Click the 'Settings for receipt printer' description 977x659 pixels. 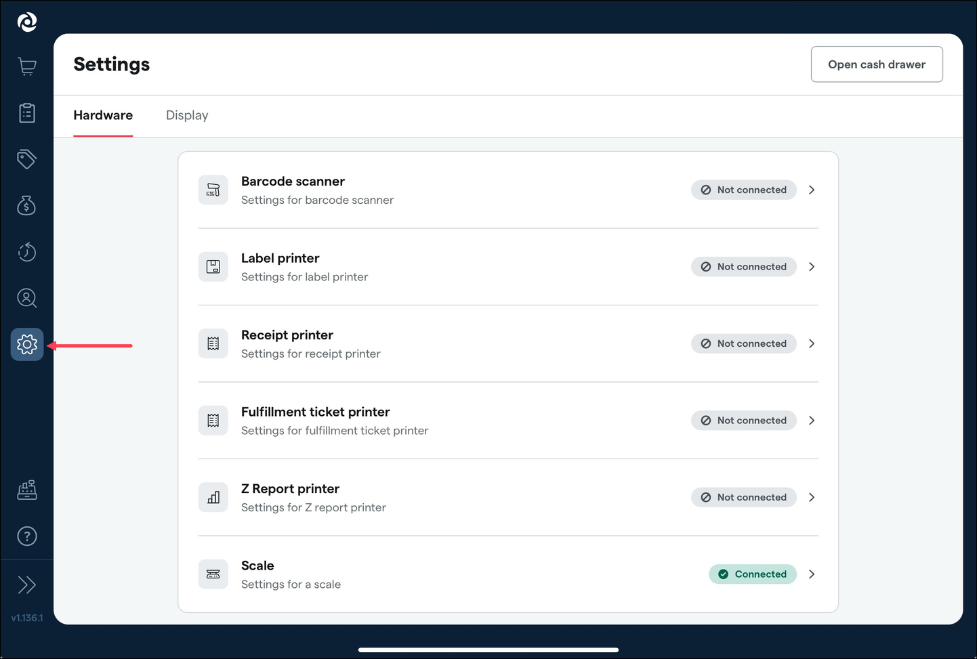(x=311, y=354)
